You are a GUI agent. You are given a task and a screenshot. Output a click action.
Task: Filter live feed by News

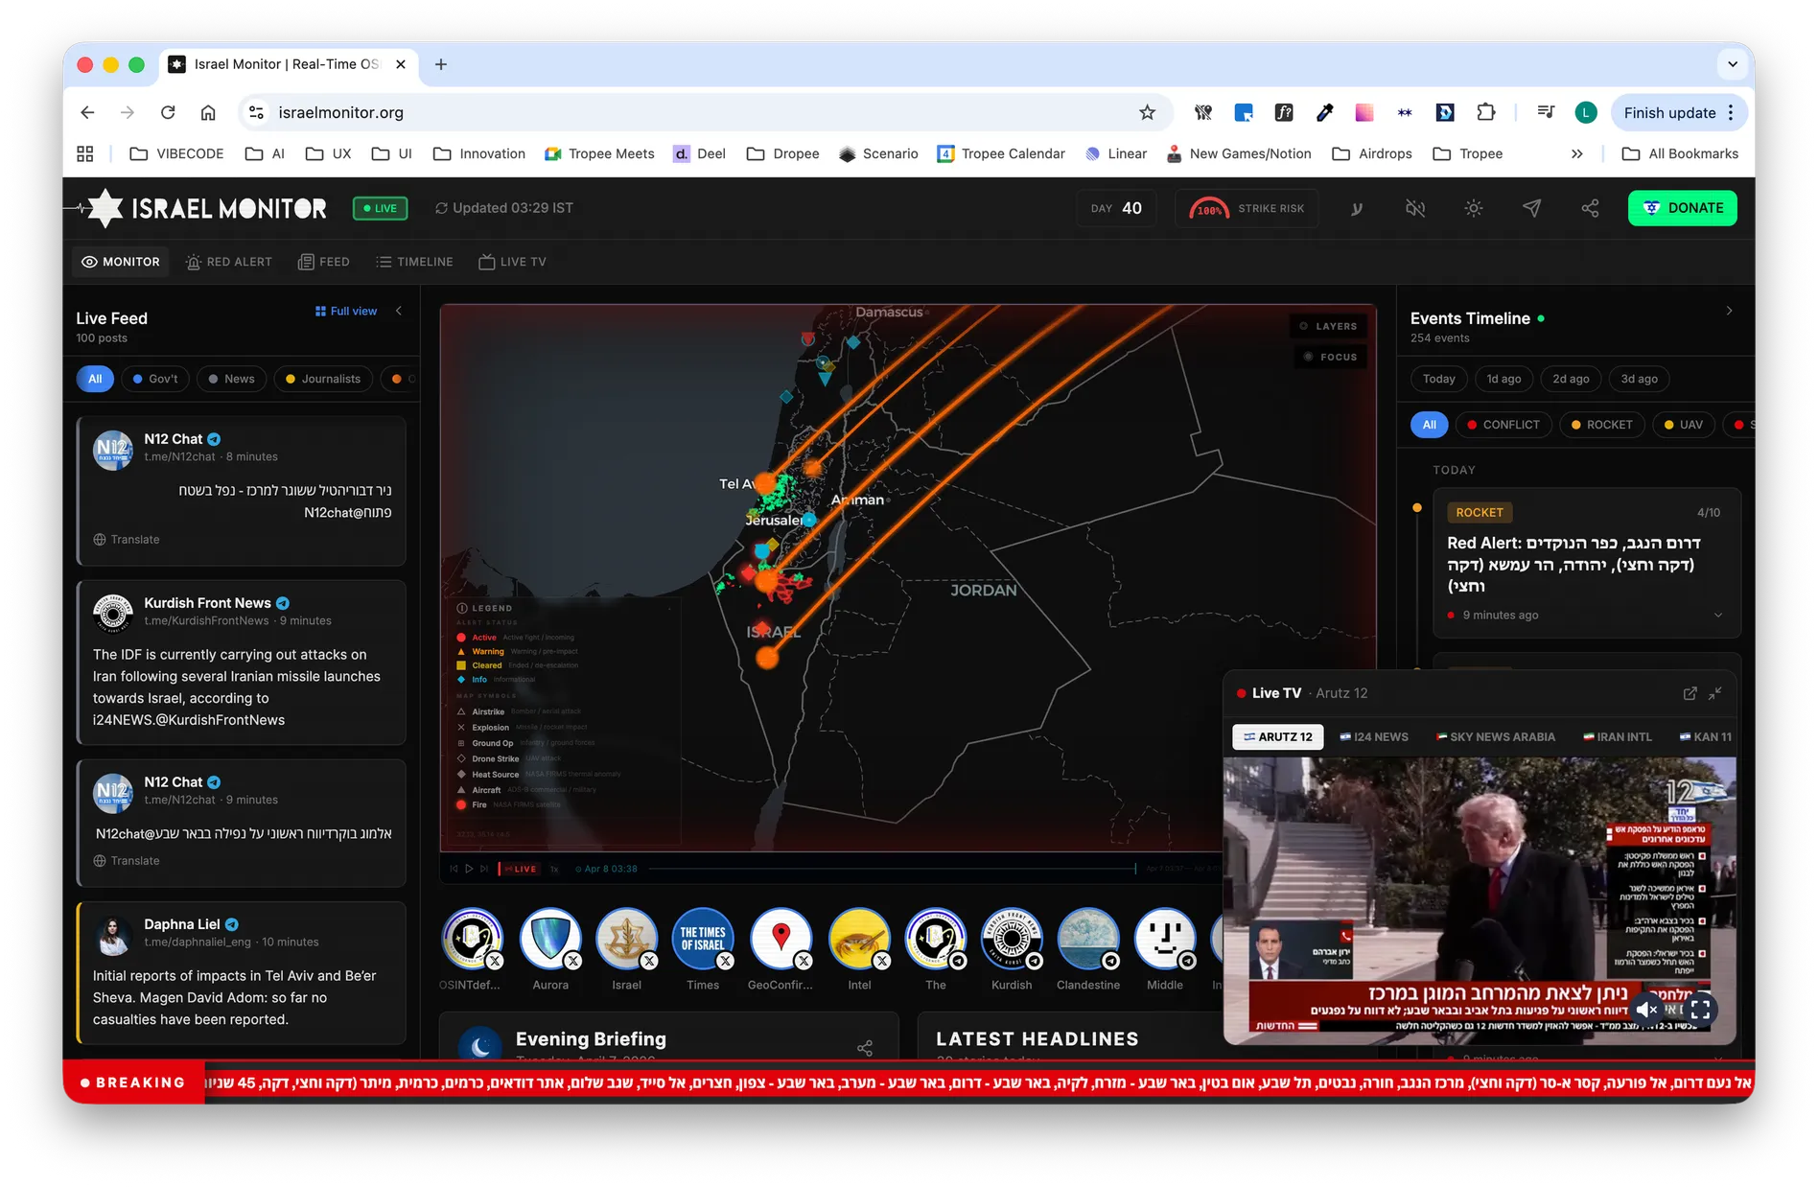tap(231, 379)
